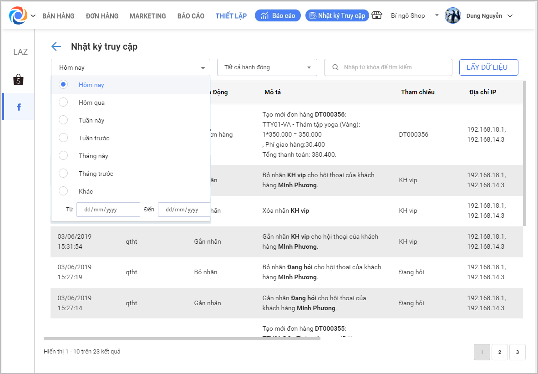Viewport: 538px width, 374px height.
Task: Select the Hôm qua radio option
Action: coord(64,102)
